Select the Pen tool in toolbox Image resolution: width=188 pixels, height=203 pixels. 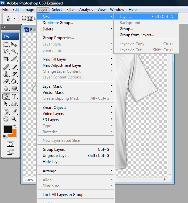point(6,97)
